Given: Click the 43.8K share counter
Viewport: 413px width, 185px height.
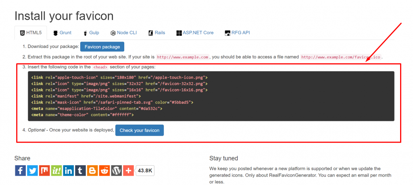Looking at the screenshot, I should click(145, 170).
